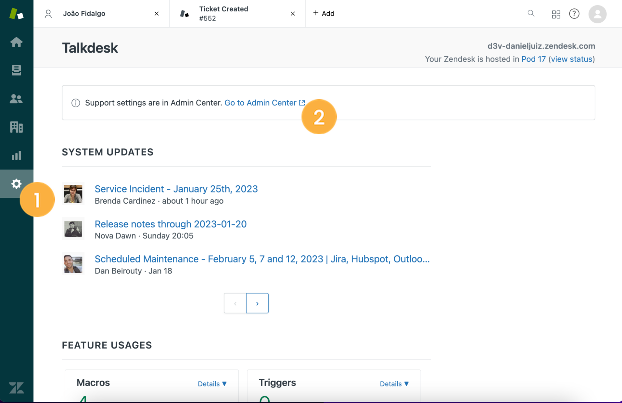The image size is (622, 403).
Task: Open the Home view in sidebar
Action: [x=16, y=42]
